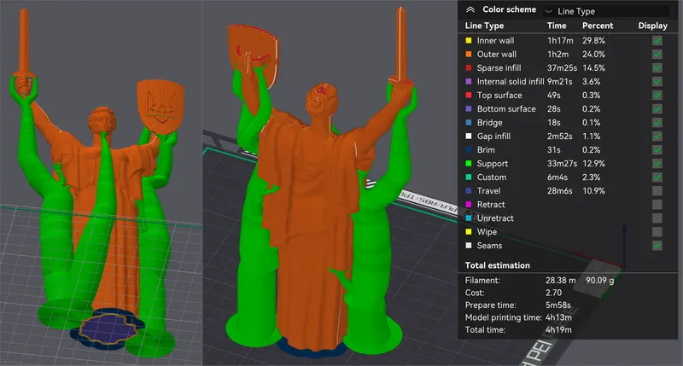Image resolution: width=683 pixels, height=366 pixels.
Task: Toggle Brim display checkbox
Action: click(x=657, y=149)
